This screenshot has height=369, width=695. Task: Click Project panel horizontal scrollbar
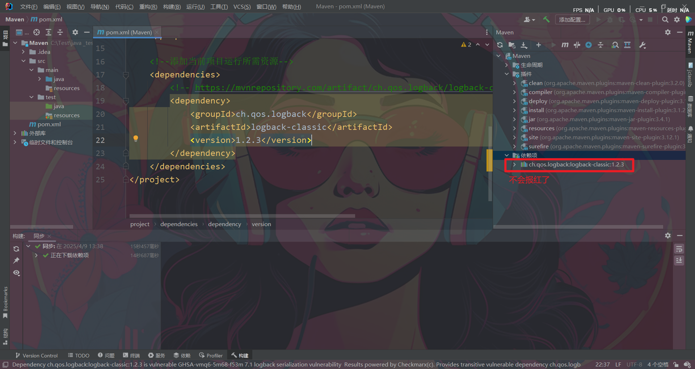coord(42,227)
